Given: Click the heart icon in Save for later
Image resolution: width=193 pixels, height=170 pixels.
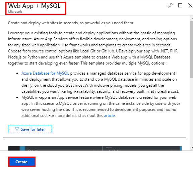Looking at the screenshot, I should coord(17,129).
